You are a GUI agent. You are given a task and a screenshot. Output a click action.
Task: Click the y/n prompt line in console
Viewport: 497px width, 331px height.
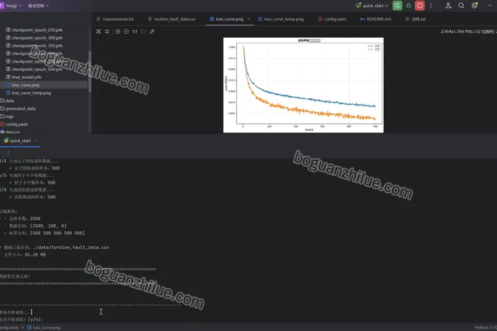pos(21,319)
